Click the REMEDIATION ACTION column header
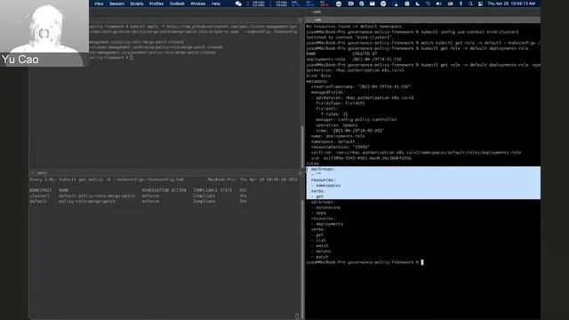The image size is (569, 320). point(164,190)
